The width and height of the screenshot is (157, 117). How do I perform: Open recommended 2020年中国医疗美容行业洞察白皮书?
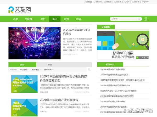[x=115, y=85]
